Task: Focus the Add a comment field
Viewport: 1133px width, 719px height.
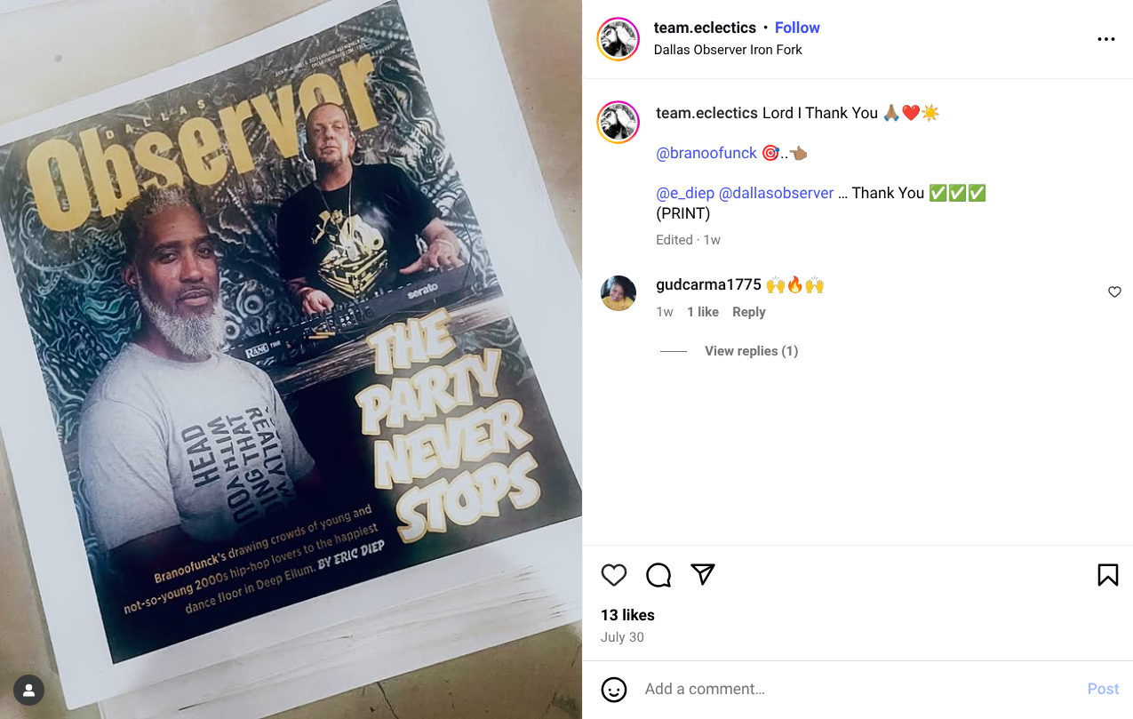Action: coord(858,689)
